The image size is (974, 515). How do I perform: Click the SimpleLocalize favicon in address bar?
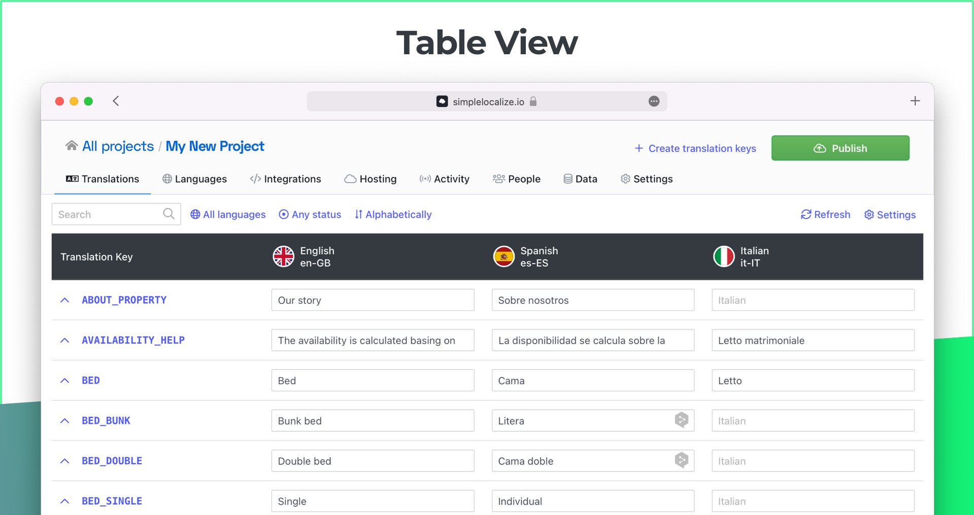point(442,101)
